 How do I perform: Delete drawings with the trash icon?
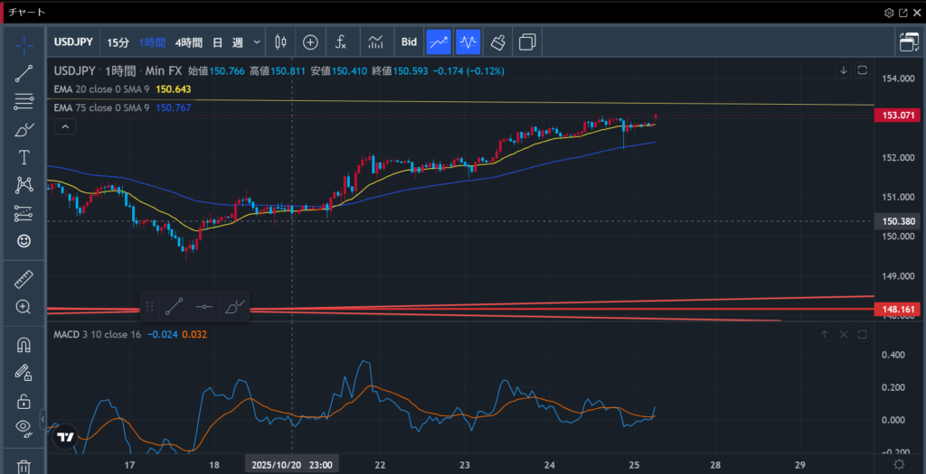click(x=24, y=466)
